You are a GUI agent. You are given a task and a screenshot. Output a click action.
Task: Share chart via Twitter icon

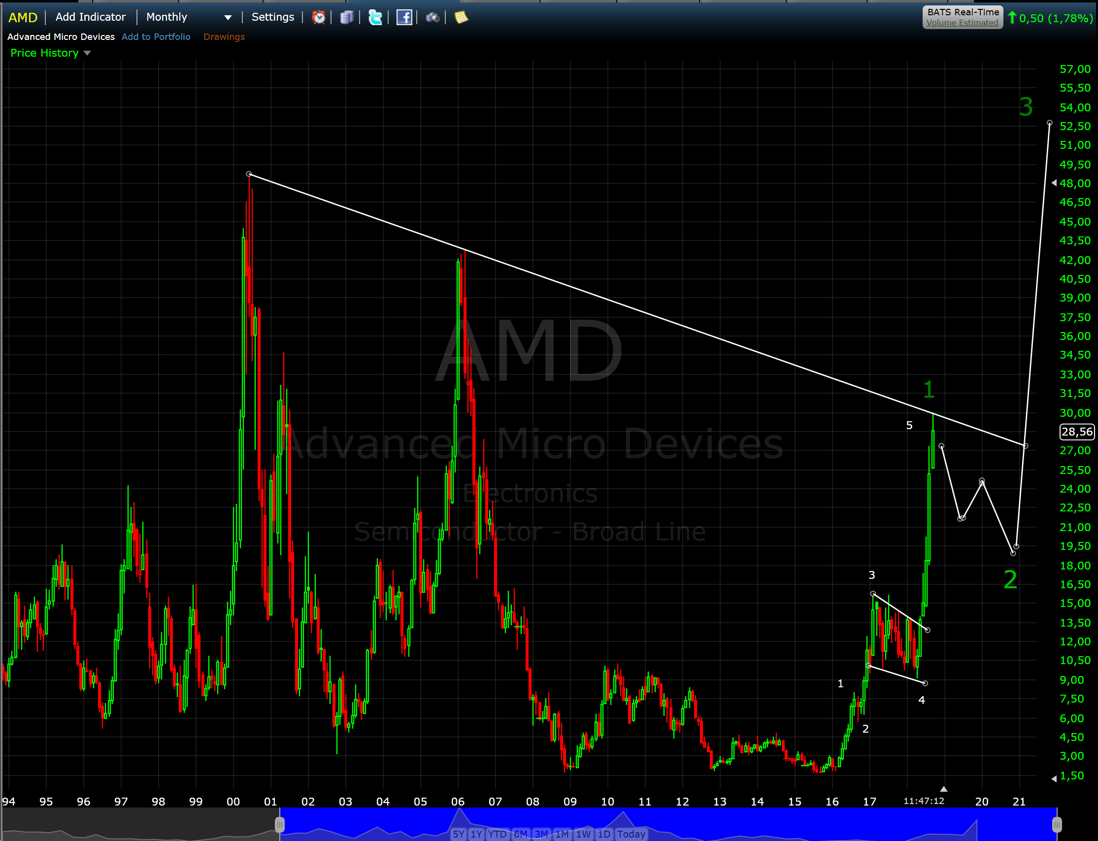pos(375,18)
